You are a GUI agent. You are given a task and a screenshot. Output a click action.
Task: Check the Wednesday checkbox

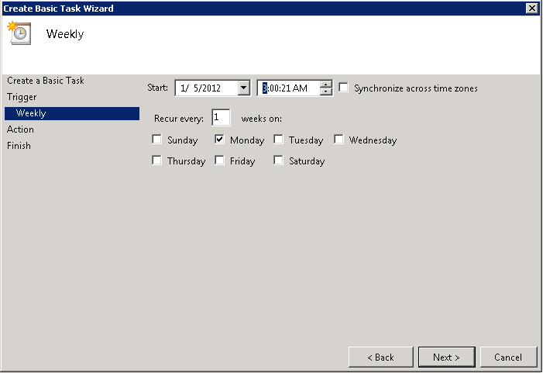[339, 140]
